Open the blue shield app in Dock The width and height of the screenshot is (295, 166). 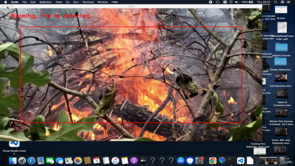point(190,161)
